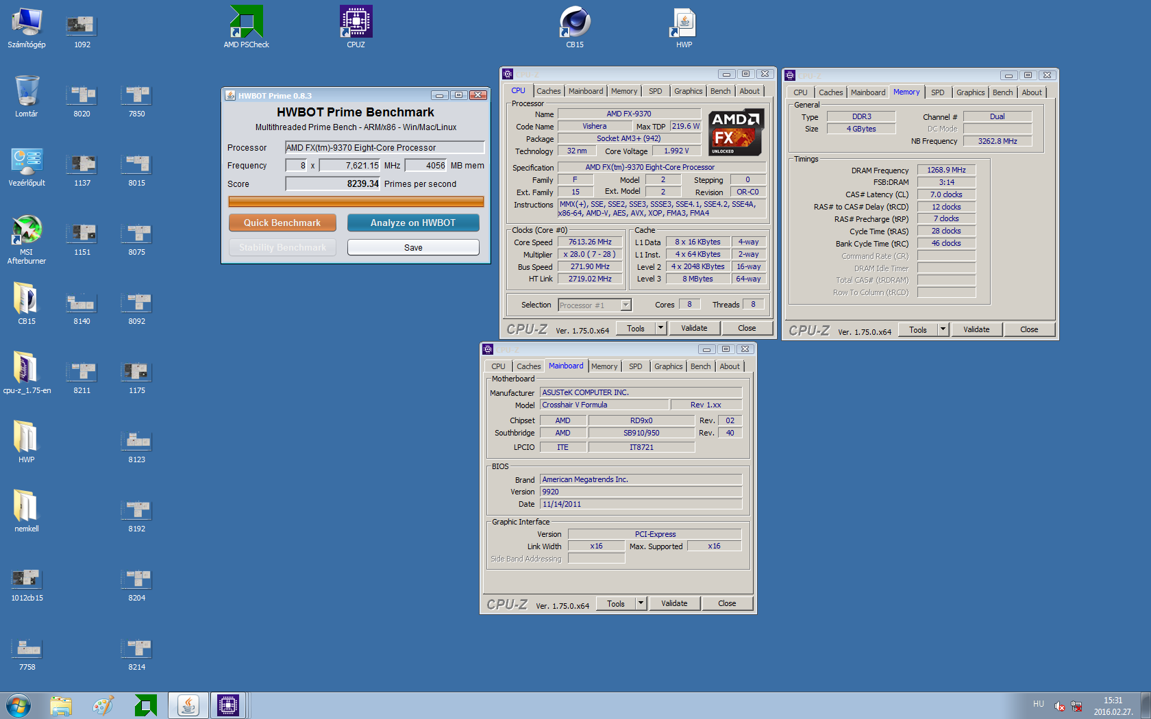Image resolution: width=1151 pixels, height=719 pixels.
Task: Open the 1092 screenshot file
Action: click(x=82, y=32)
